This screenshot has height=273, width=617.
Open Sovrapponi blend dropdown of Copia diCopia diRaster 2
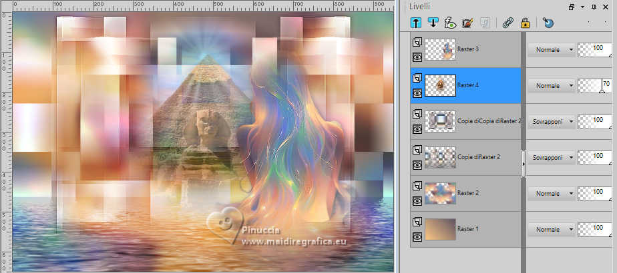552,122
